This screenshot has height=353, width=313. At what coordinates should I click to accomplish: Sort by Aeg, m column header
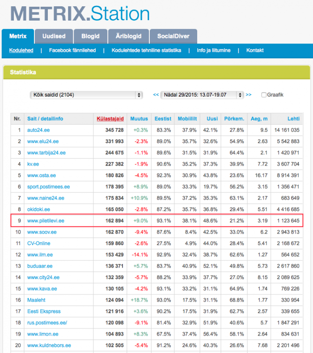[x=259, y=119]
